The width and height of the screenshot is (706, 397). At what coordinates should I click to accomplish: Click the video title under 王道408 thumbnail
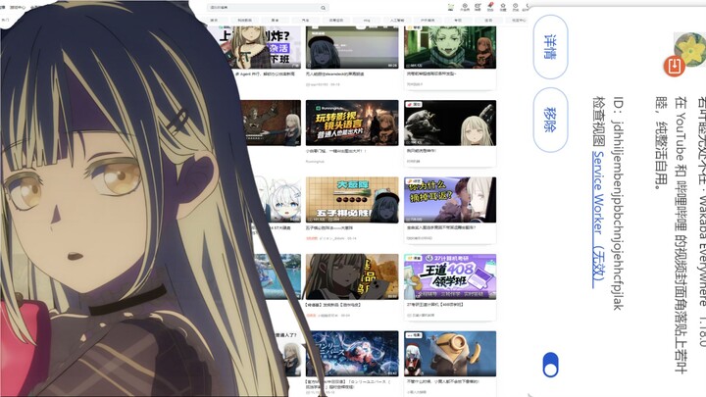[x=435, y=305]
